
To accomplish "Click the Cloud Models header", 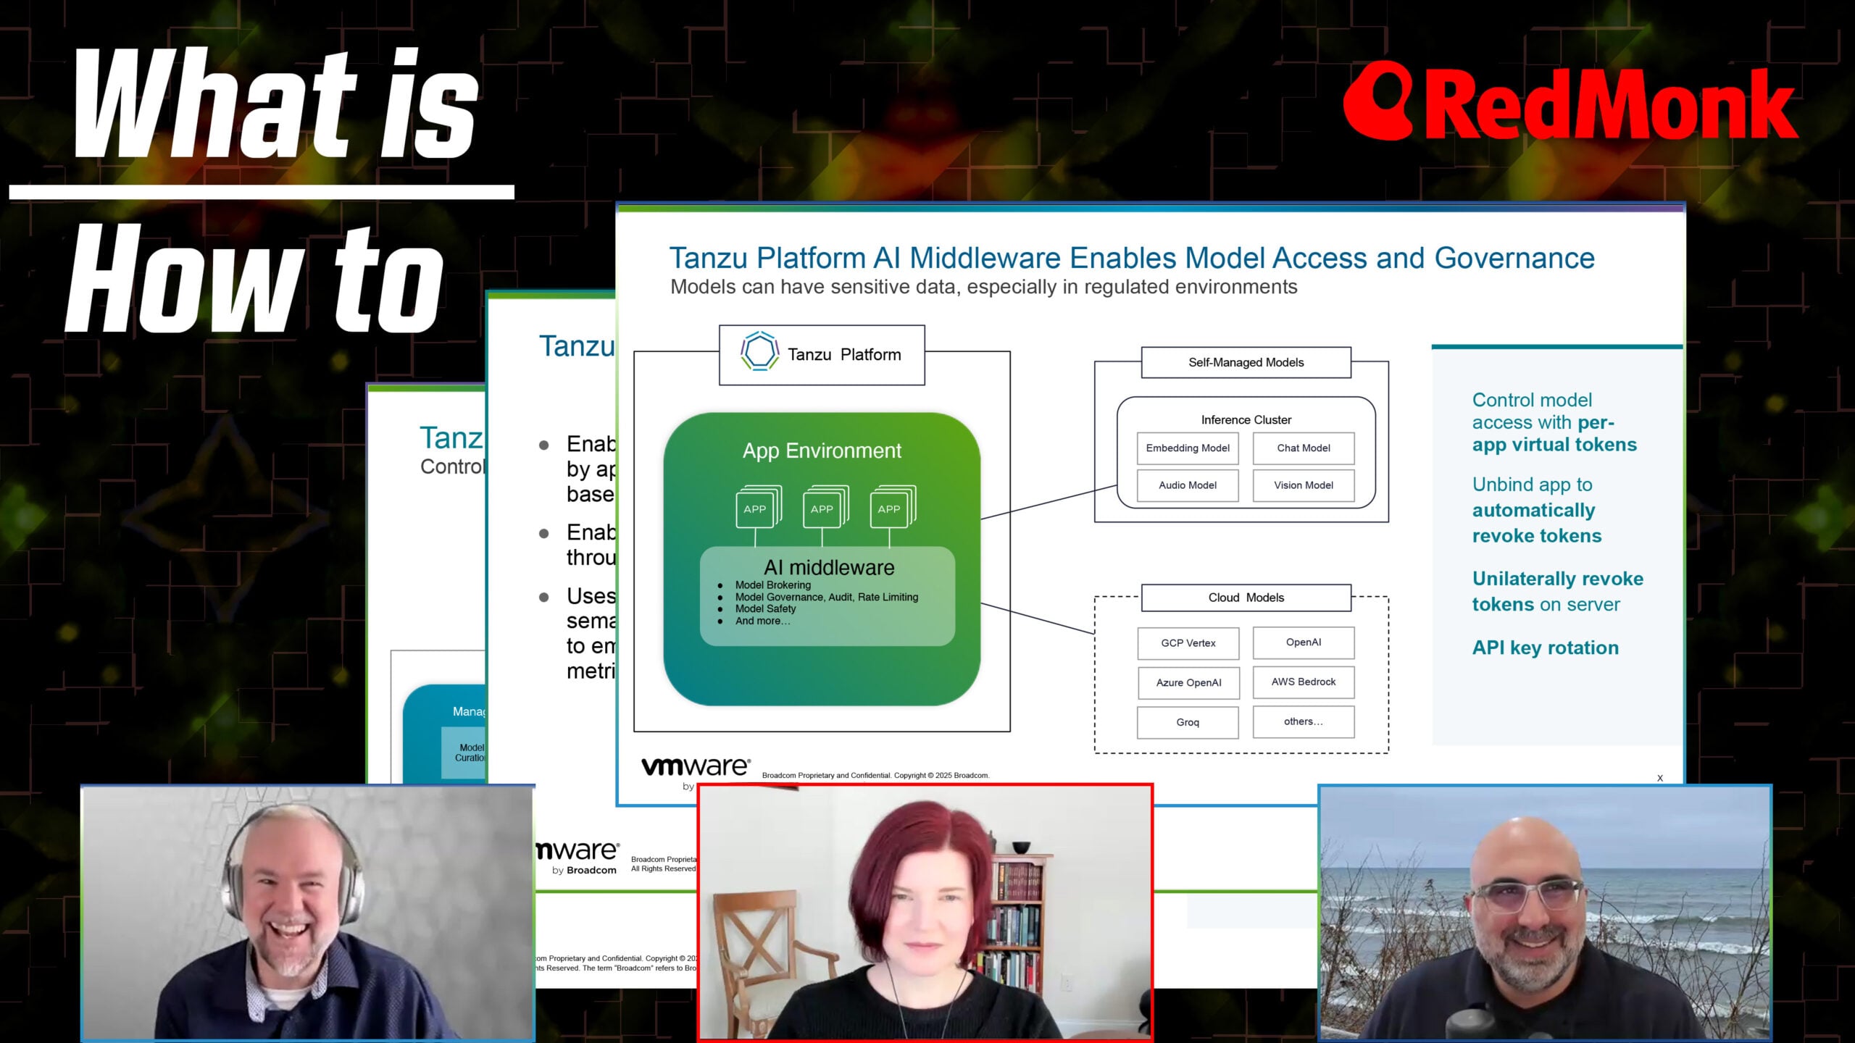I will coord(1246,598).
